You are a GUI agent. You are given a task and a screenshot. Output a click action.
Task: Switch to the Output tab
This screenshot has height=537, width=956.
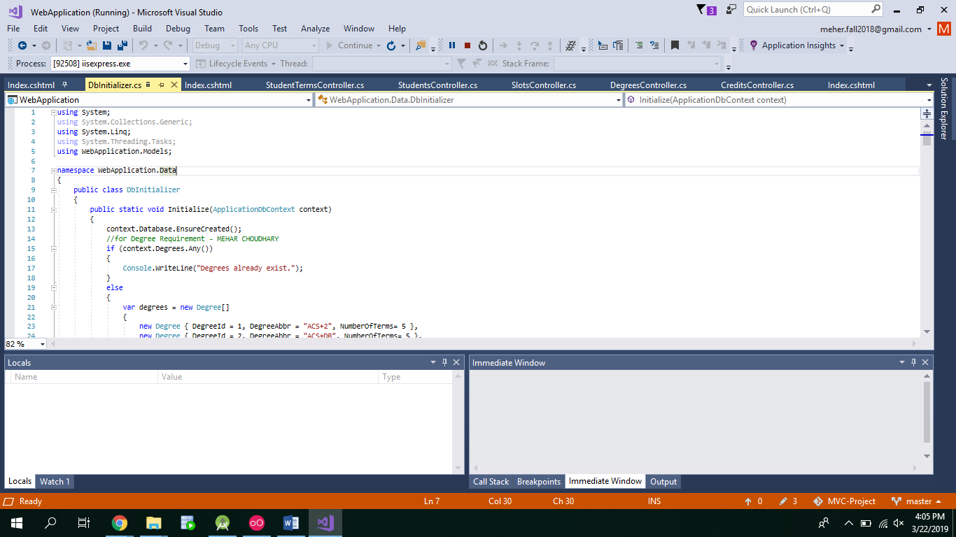pyautogui.click(x=663, y=481)
